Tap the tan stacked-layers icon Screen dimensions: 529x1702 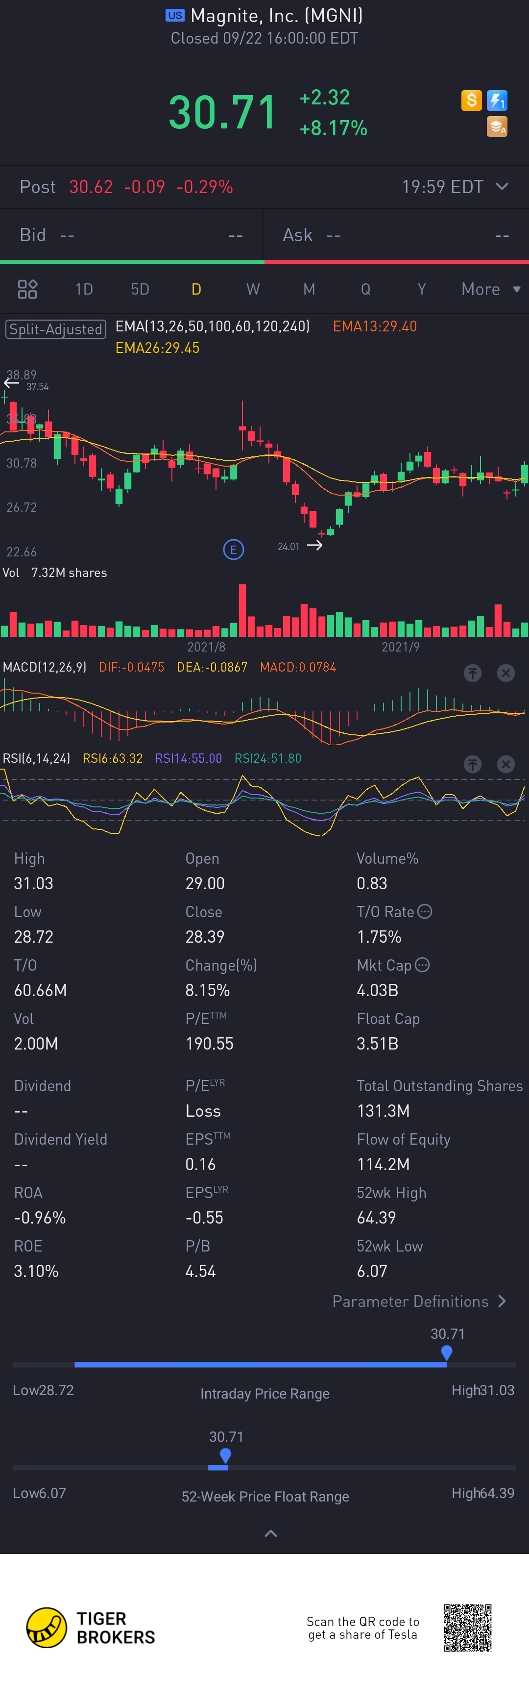point(497,126)
